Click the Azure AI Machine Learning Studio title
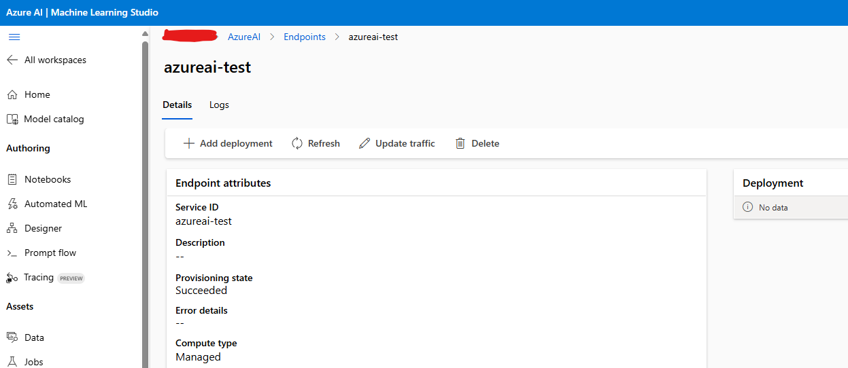 82,13
